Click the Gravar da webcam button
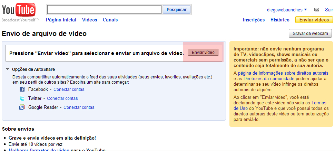 [310, 34]
